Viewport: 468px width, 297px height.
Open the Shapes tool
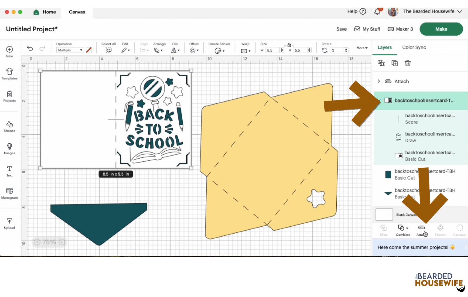[9, 126]
